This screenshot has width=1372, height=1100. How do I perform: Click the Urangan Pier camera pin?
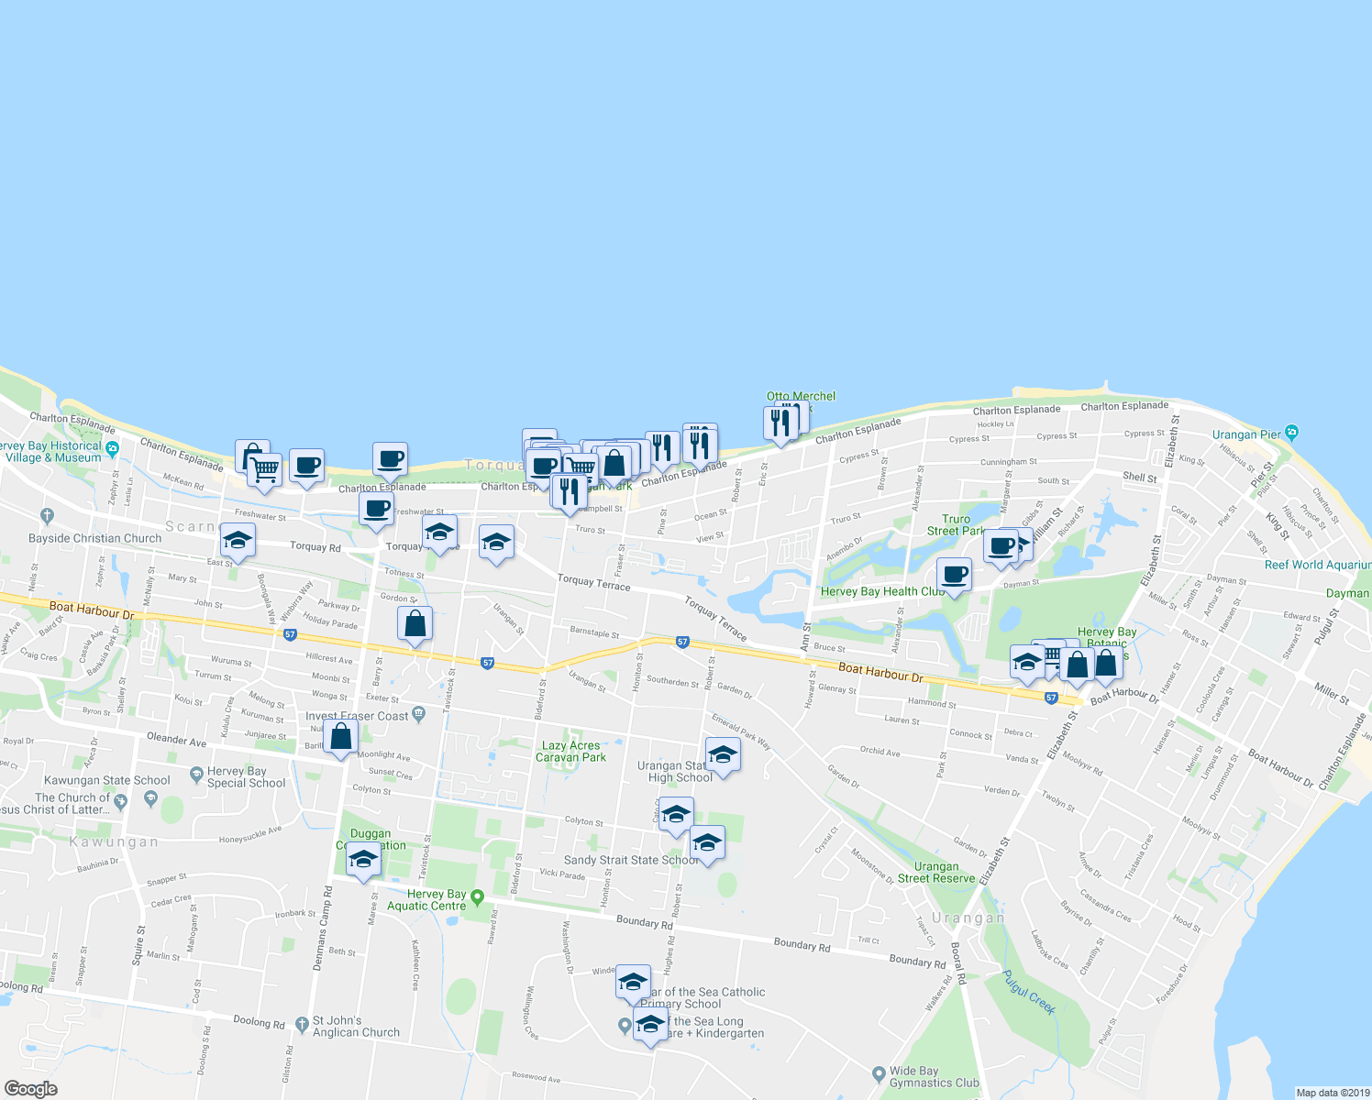(1292, 433)
